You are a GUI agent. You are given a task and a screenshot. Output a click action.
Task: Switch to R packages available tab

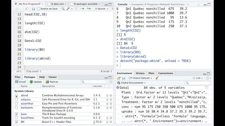click(x=86, y=4)
